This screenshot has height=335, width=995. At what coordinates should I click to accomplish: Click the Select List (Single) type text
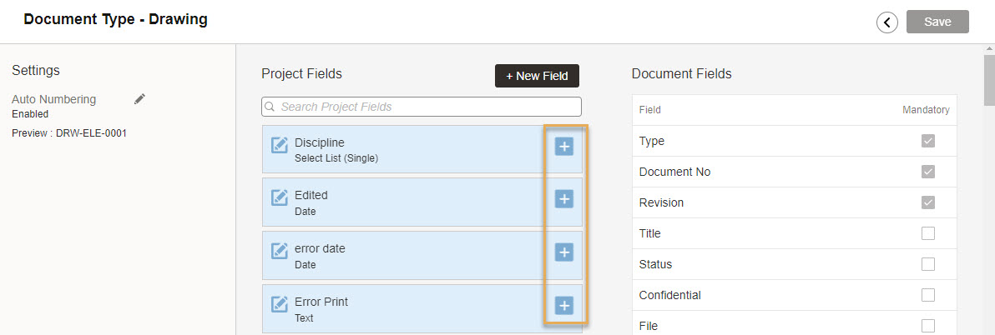336,158
